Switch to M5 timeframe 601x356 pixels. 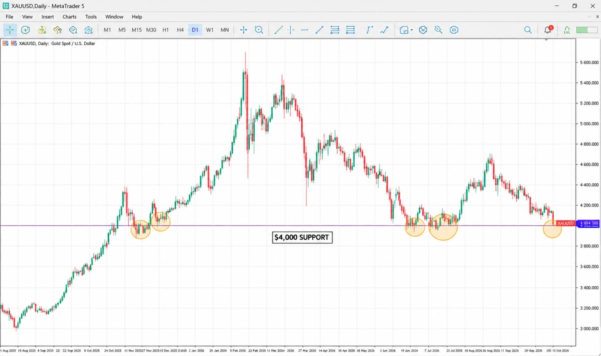[x=122, y=30]
